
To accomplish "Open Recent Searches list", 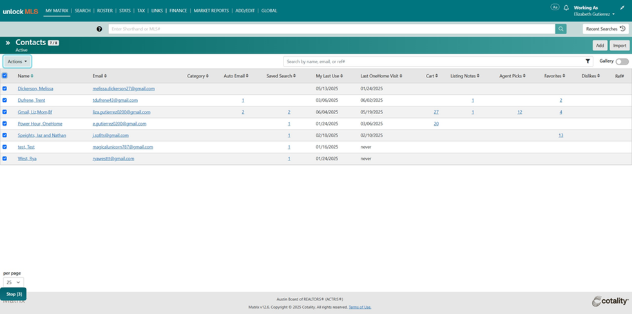I will click(x=606, y=29).
